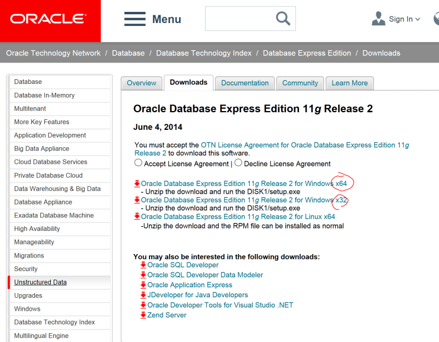Open the Community tab

tap(300, 83)
